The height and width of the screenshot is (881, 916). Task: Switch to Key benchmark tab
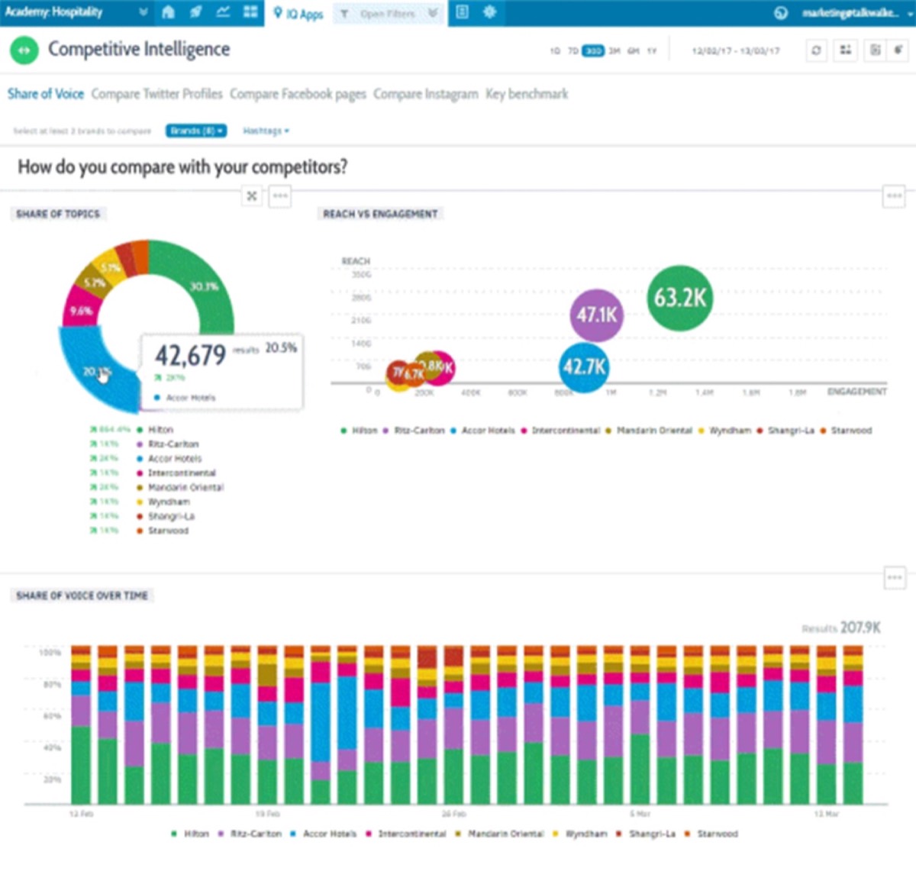(x=527, y=94)
